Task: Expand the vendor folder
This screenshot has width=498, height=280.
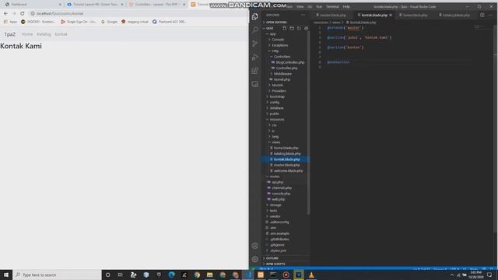Action: click(x=275, y=216)
